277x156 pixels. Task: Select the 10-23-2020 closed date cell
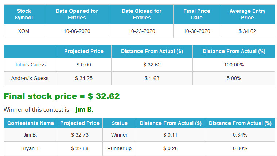point(142,31)
